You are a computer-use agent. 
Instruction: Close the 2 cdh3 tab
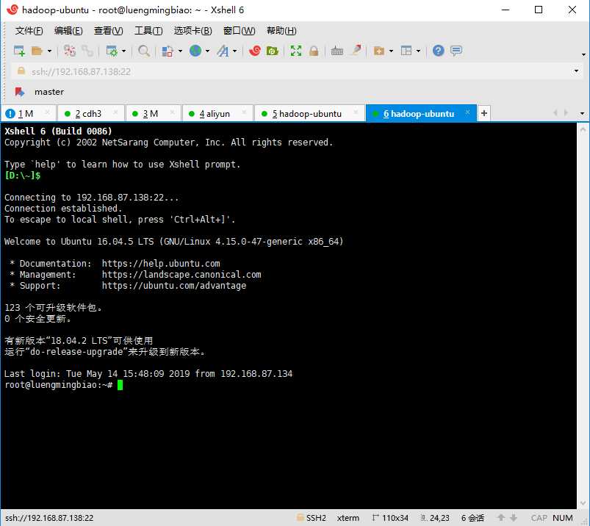pos(115,112)
